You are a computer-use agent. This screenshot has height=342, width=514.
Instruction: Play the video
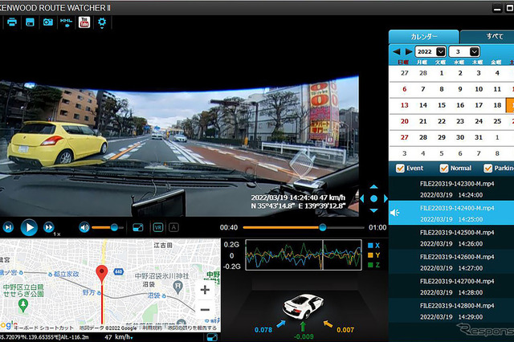[x=29, y=227]
